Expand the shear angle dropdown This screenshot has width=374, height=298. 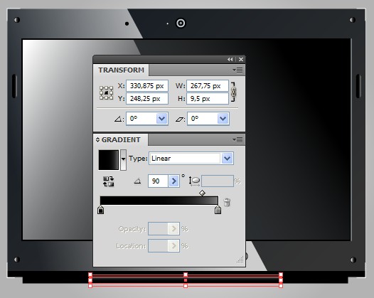click(x=223, y=119)
